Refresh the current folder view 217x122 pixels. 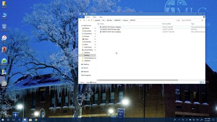point(179,20)
